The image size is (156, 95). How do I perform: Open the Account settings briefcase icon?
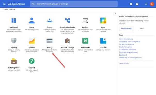point(68,41)
